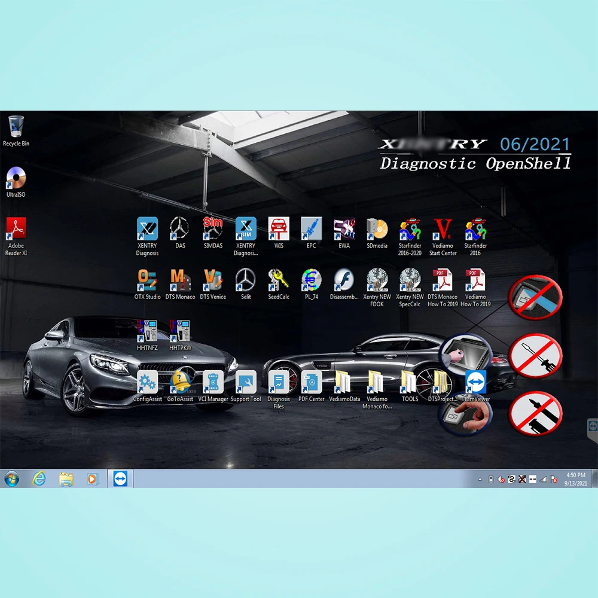This screenshot has width=598, height=598.
Task: Open PL_74 price list shortcut
Action: pos(312,283)
